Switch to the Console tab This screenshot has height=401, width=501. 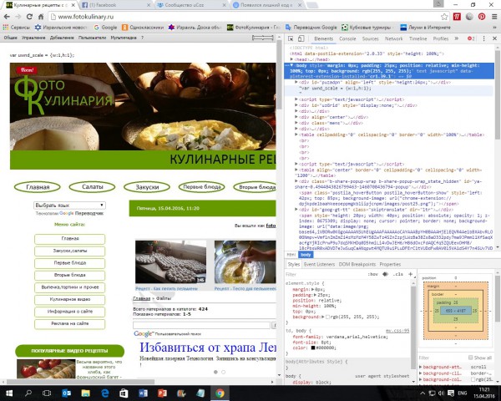(x=347, y=38)
